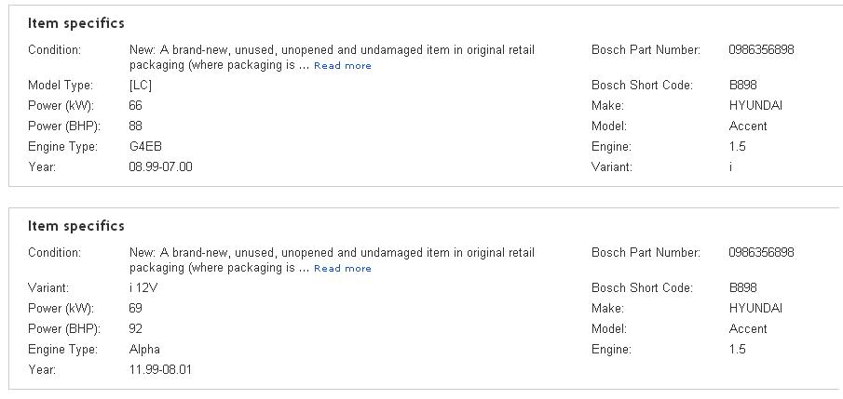
Task: Open "Read more" in the Alpha engine listing
Action: [343, 269]
